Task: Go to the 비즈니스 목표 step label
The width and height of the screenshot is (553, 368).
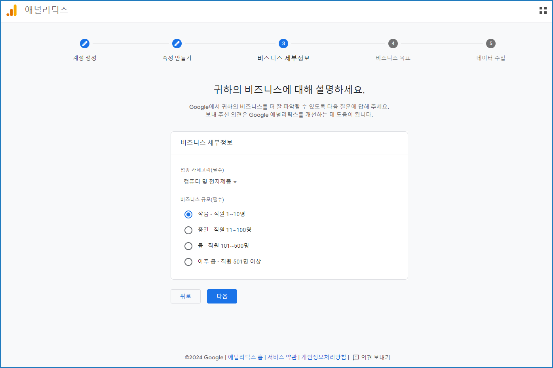Action: [393, 58]
